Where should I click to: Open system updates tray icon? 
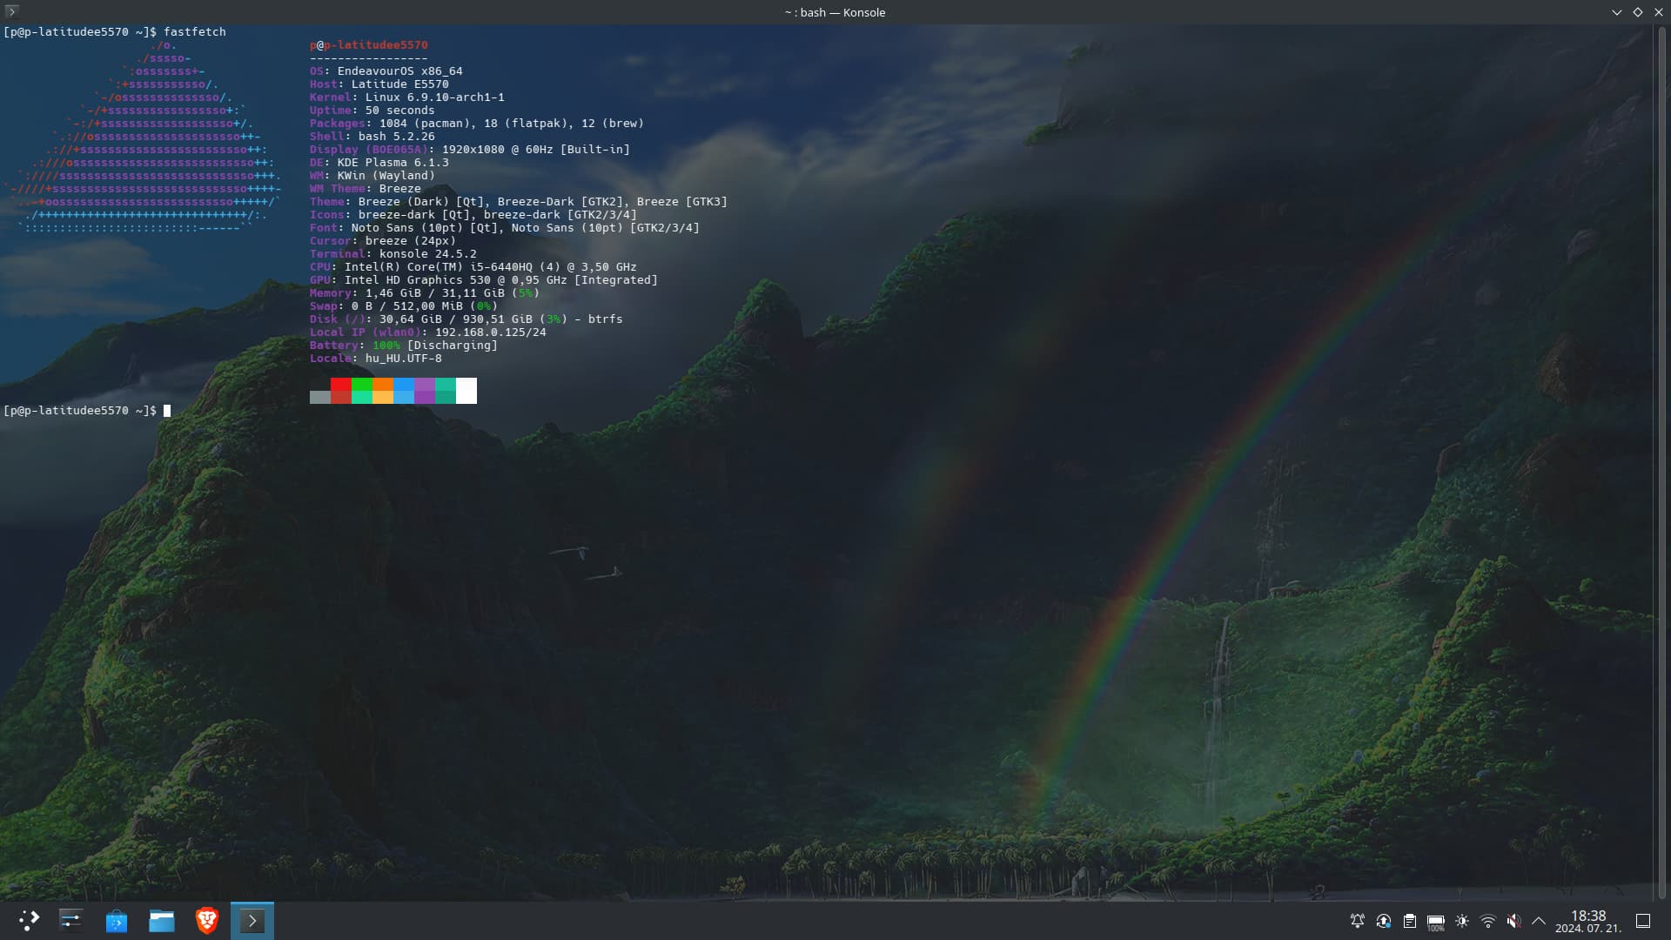pos(1383,921)
